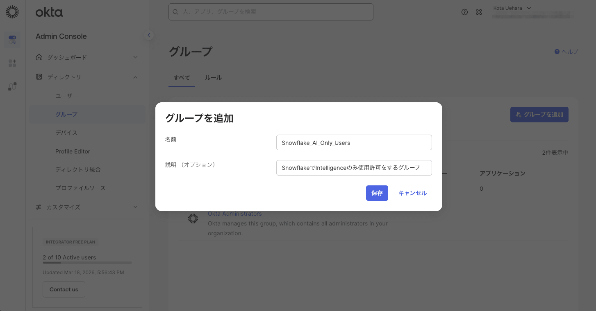Click the Admin Console toggle icon in left rail
The image size is (596, 311).
click(12, 40)
